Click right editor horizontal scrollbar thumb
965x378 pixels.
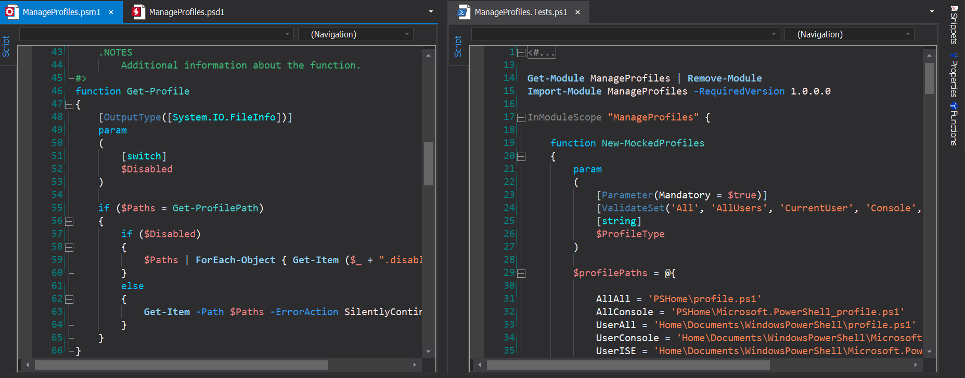628,365
